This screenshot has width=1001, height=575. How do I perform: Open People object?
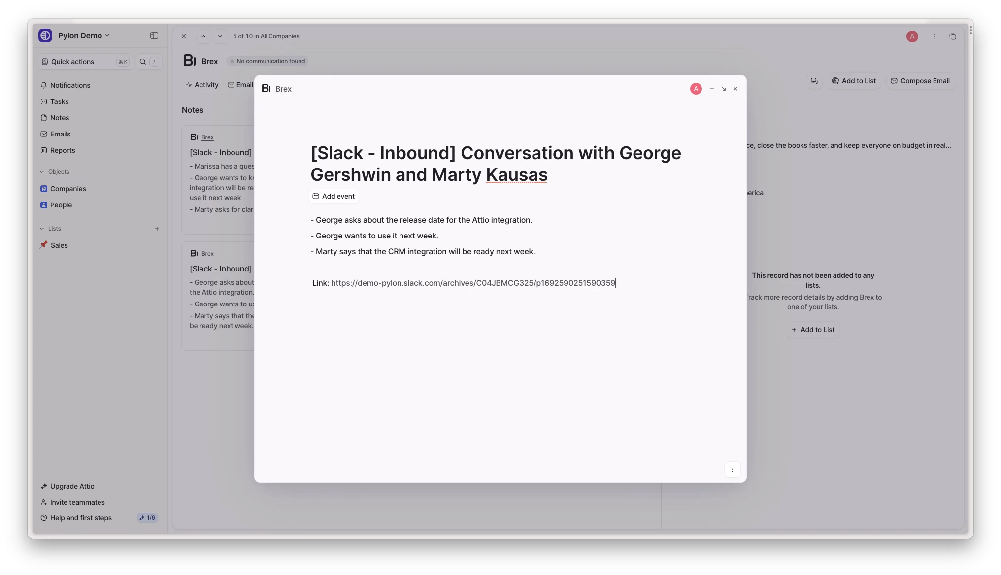pyautogui.click(x=61, y=205)
